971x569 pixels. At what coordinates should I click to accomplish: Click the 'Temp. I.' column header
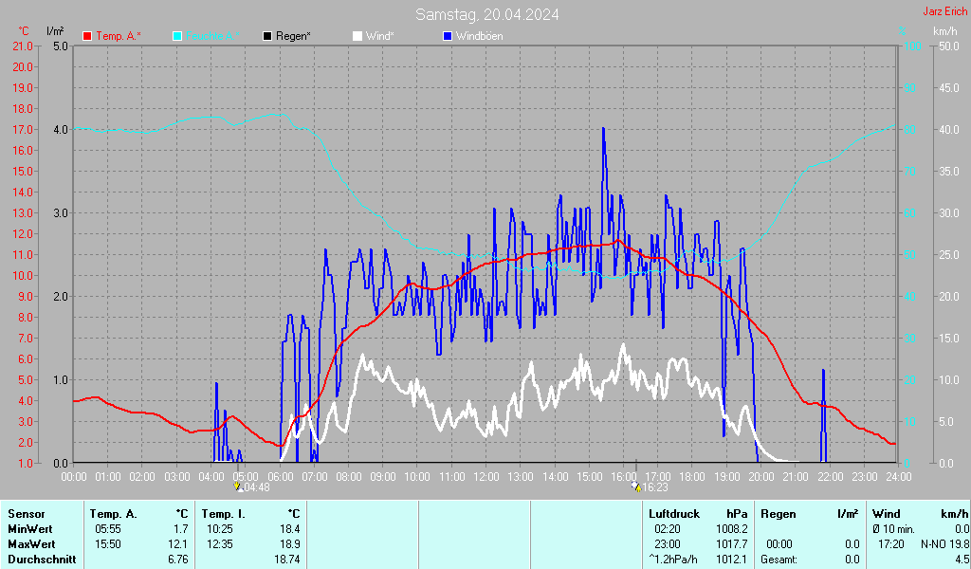(x=224, y=514)
